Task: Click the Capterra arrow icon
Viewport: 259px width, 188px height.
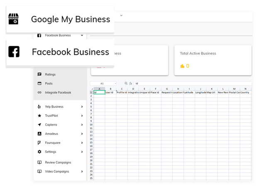Action: click(39, 125)
